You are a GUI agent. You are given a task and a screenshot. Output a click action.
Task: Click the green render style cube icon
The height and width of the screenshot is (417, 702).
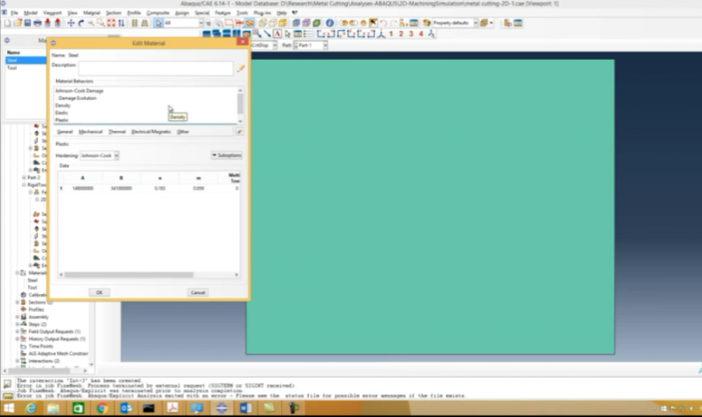pos(317,23)
